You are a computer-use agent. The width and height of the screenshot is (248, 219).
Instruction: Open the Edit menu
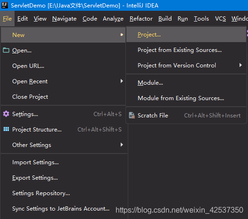pyautogui.click(x=23, y=19)
